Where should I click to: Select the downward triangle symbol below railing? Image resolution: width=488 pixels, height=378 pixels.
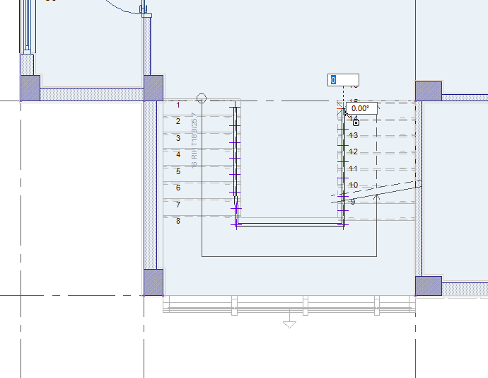click(289, 324)
